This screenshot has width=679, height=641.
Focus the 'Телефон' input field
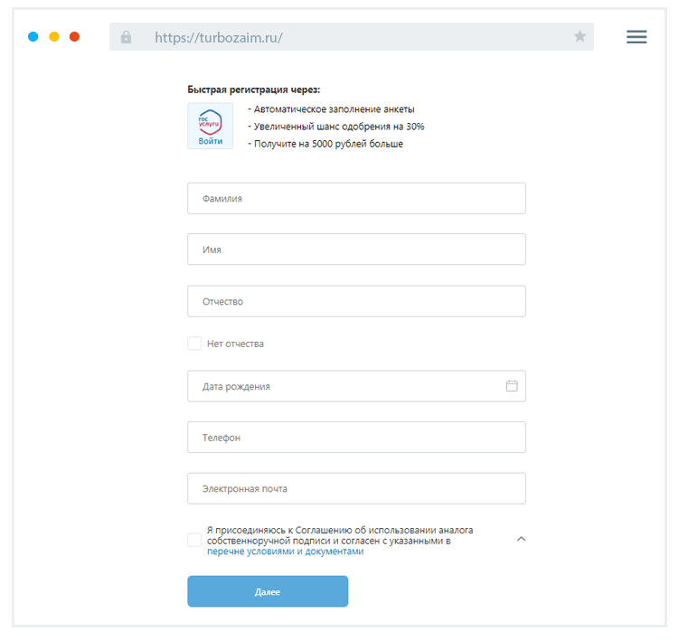tap(356, 438)
